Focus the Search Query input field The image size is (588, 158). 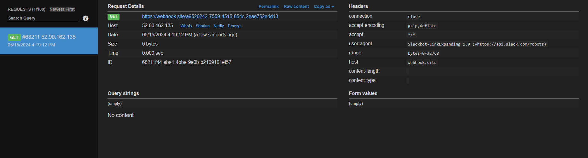click(43, 18)
